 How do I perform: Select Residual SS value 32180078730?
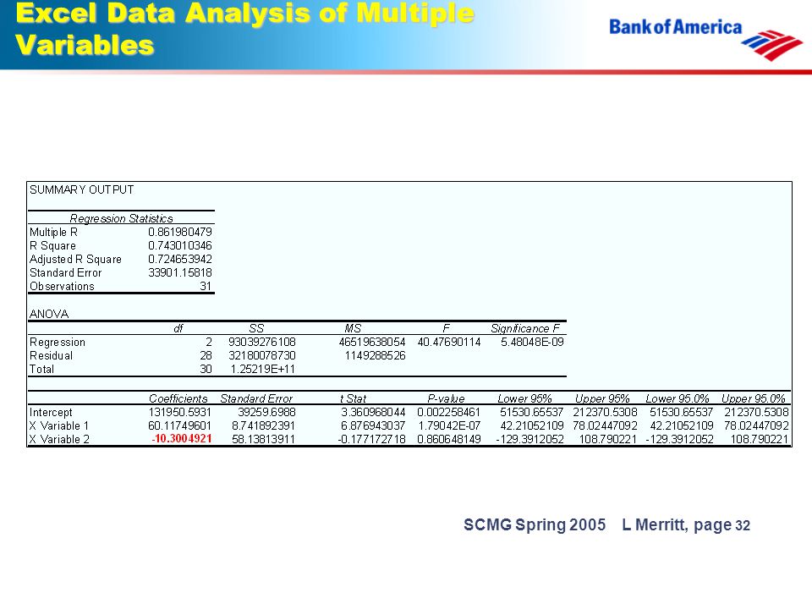pyautogui.click(x=262, y=356)
